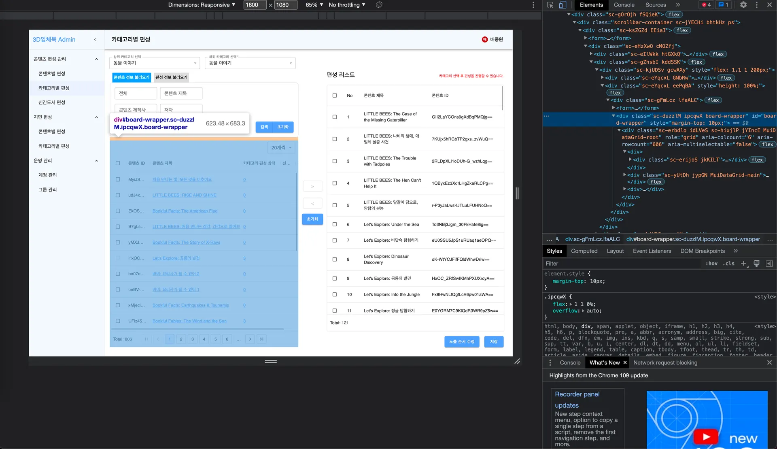Check the MyiJS content row checkbox
Viewport: 777px width, 449px height.
click(118, 179)
